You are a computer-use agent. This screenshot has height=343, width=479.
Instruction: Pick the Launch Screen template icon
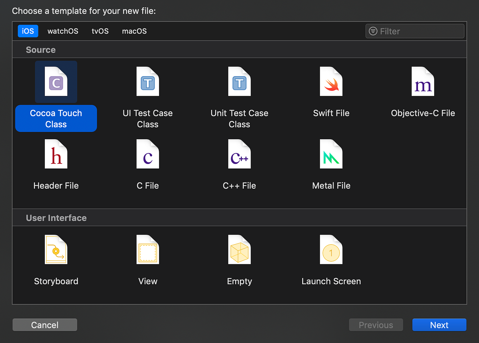pos(331,250)
